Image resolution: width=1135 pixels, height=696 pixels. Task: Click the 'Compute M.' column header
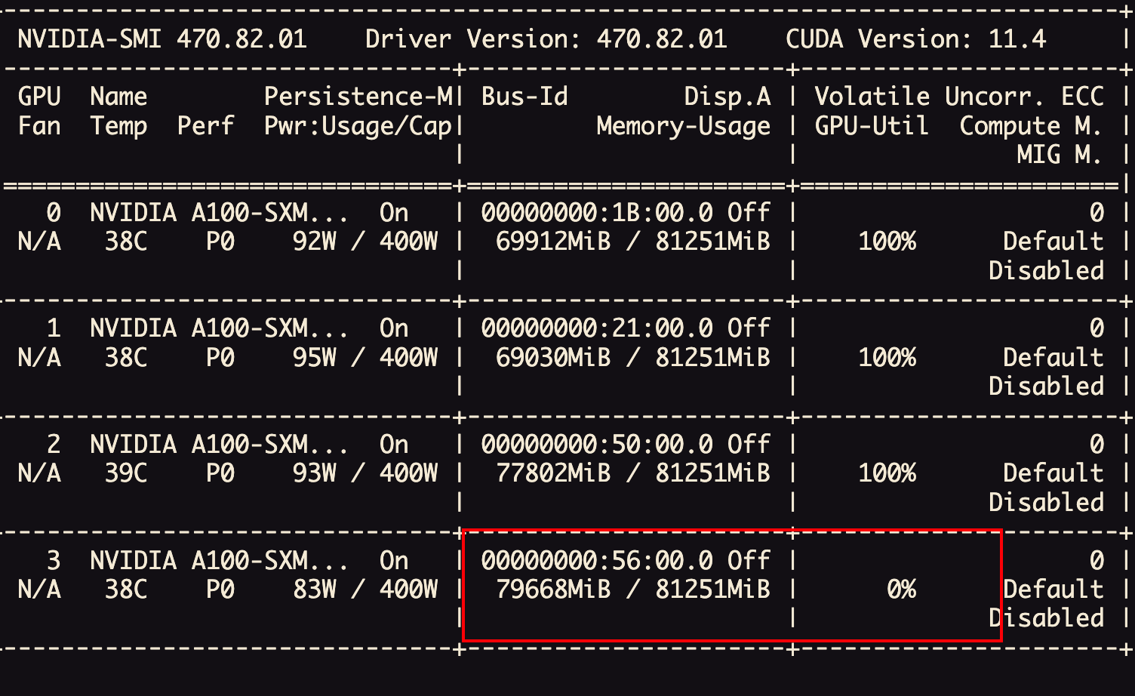[x=1031, y=126]
